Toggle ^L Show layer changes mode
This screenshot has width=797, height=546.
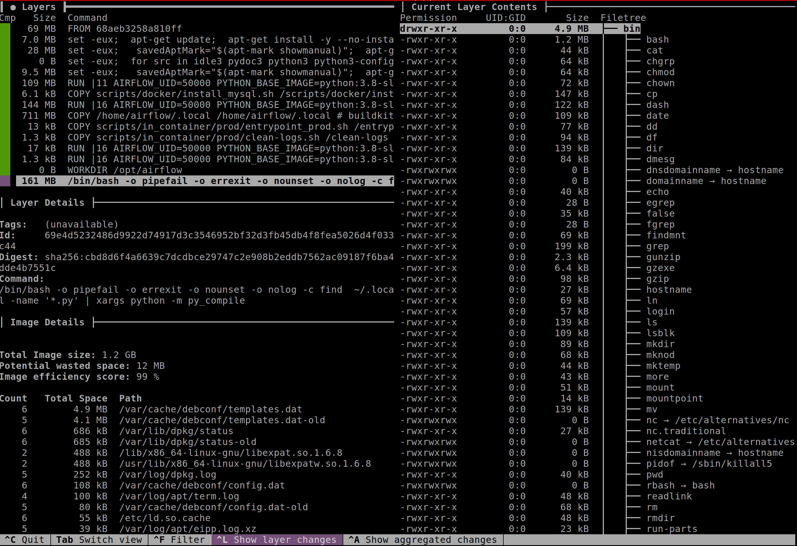point(276,540)
